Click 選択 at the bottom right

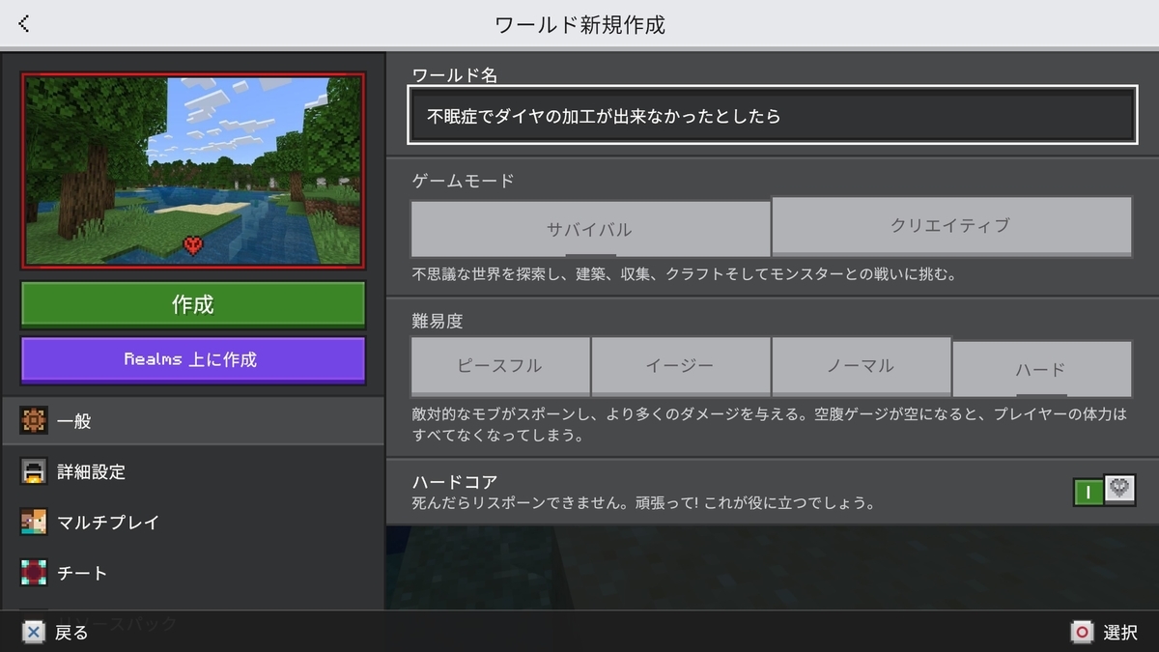point(1120,633)
